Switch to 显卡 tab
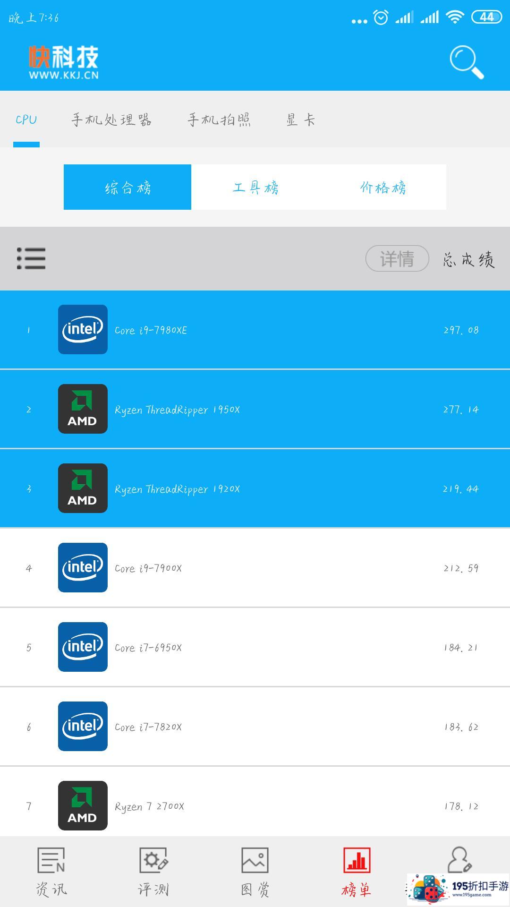The width and height of the screenshot is (510, 907). click(301, 120)
